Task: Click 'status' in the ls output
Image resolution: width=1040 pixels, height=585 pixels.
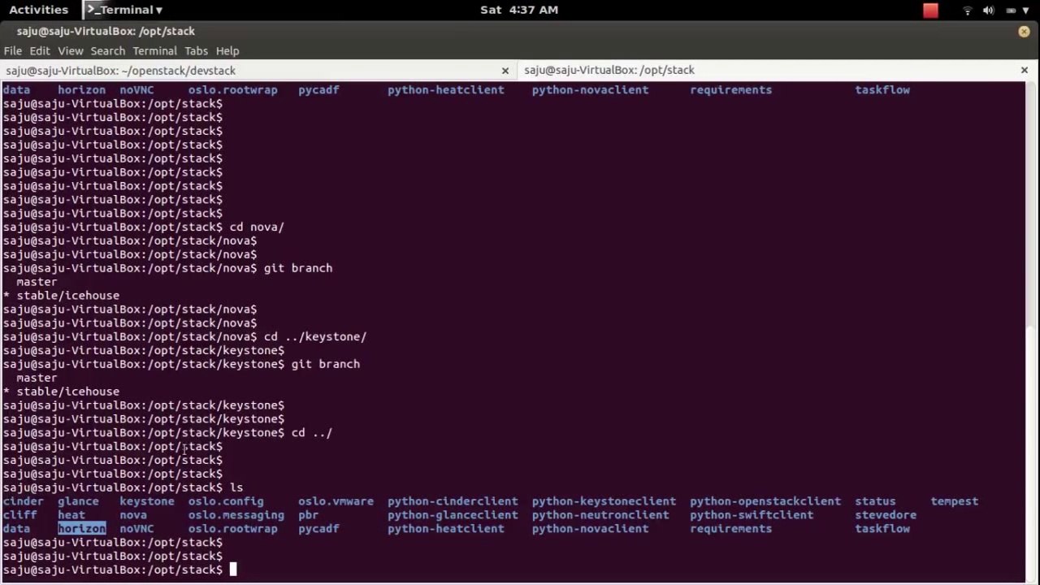Action: point(875,501)
